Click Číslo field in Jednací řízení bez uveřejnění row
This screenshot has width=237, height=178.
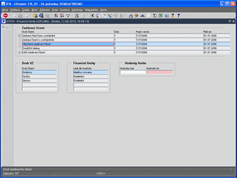tap(125, 36)
